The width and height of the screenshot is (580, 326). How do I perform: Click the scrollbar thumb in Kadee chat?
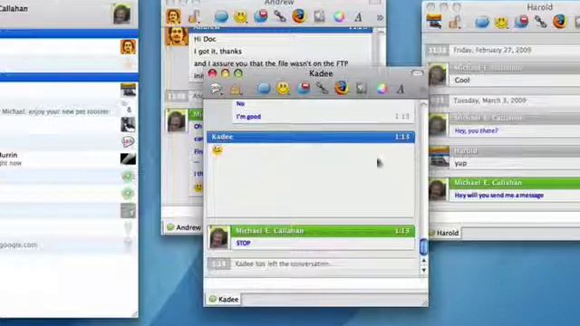tap(423, 247)
